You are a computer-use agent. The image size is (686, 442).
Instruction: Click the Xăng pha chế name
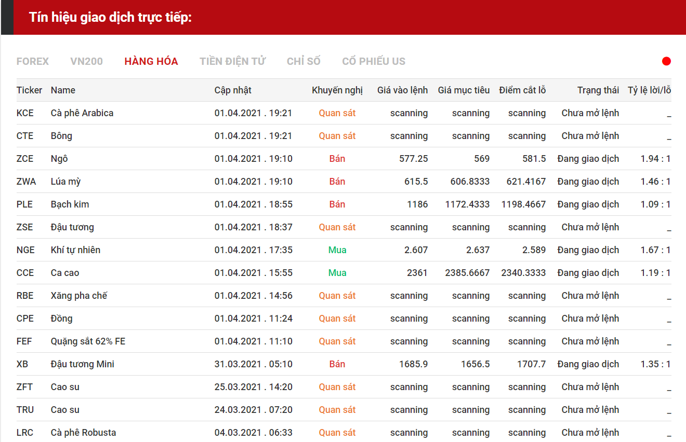79,296
